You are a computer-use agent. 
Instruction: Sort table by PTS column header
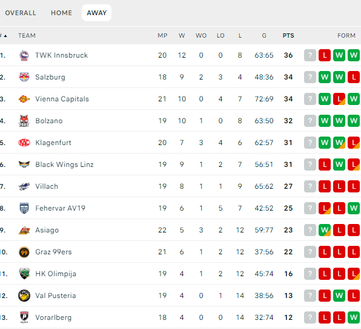pyautogui.click(x=288, y=36)
